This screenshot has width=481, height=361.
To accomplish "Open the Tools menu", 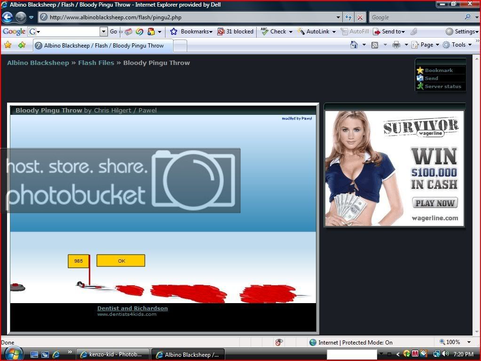I will click(457, 45).
